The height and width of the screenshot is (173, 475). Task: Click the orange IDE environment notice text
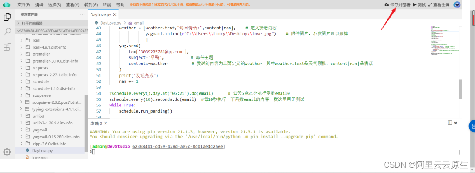190,4
